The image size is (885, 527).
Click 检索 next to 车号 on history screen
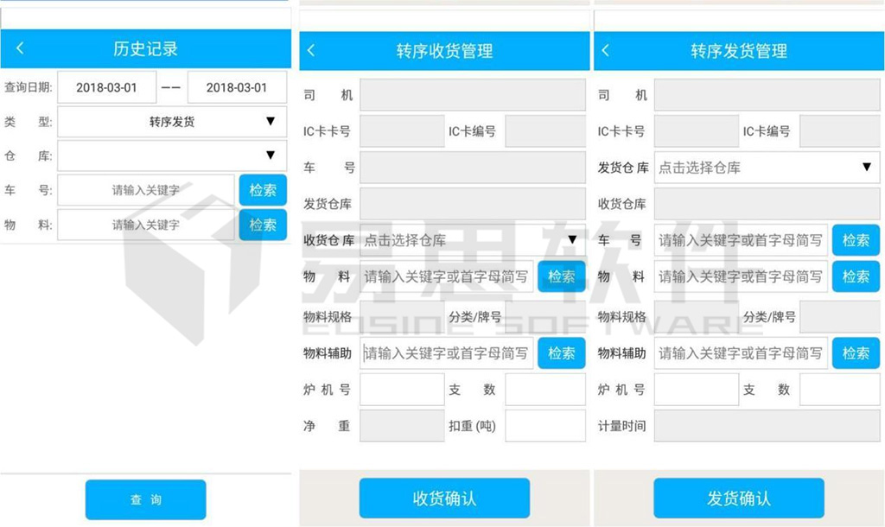[x=263, y=190]
